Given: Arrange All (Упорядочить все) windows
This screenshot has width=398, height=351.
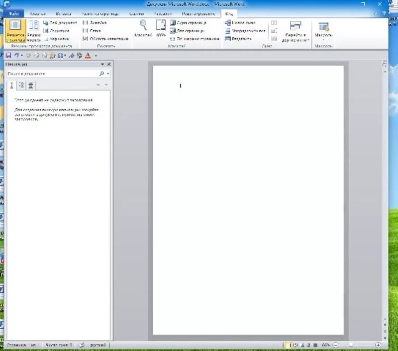Looking at the screenshot, I should click(x=245, y=31).
